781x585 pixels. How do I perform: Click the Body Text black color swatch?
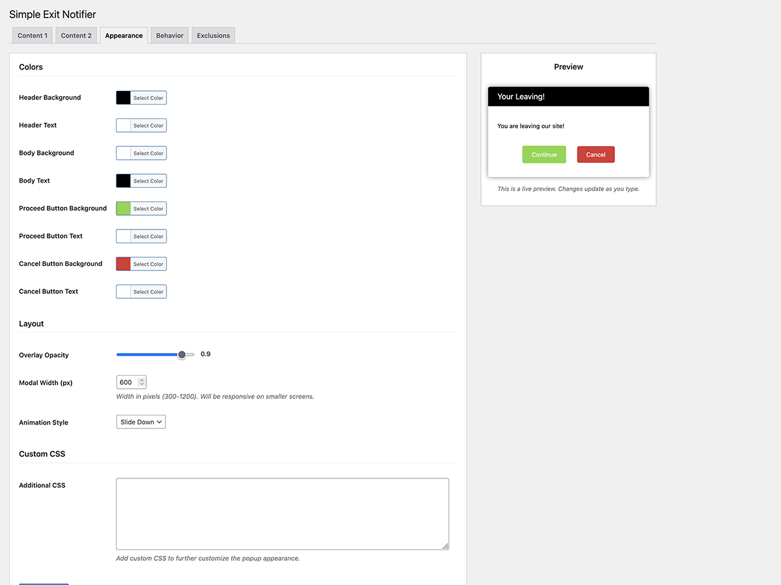[x=124, y=181]
